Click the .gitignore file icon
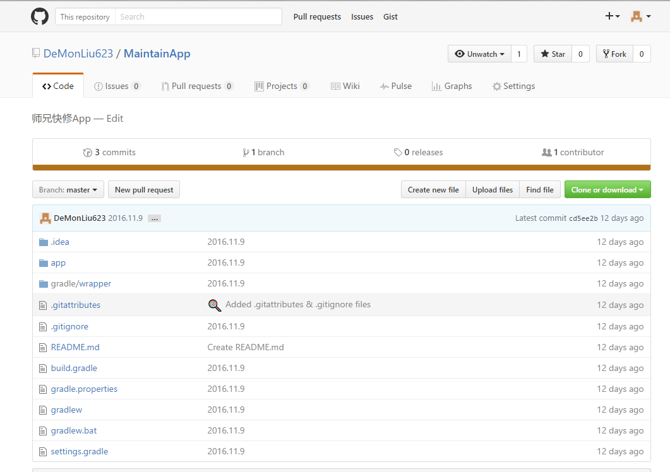 pyautogui.click(x=43, y=327)
